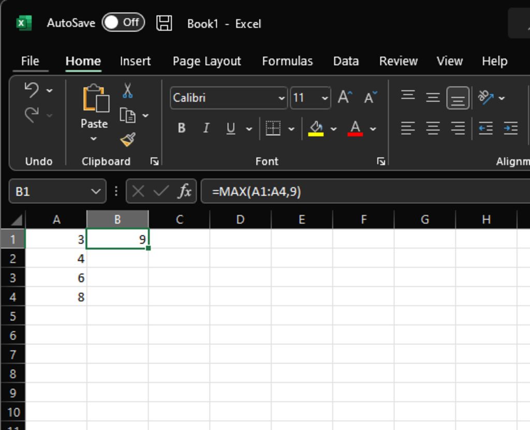This screenshot has height=430, width=530.
Task: Open Insert Function with fx icon
Action: [185, 191]
